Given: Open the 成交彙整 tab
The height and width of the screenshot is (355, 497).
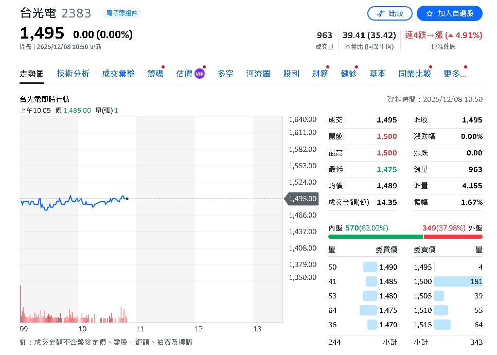Looking at the screenshot, I should pos(118,74).
